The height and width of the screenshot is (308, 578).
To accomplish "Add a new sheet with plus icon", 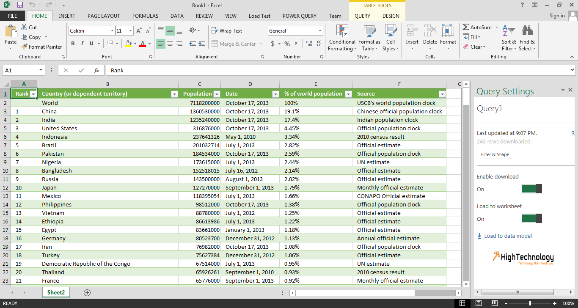I will (x=87, y=292).
